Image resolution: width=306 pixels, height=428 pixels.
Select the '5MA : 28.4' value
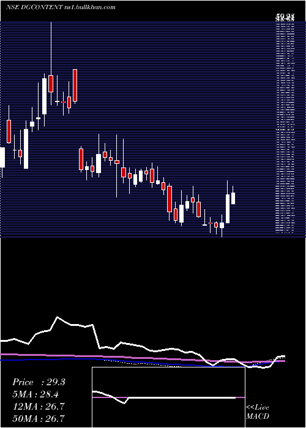(x=36, y=394)
